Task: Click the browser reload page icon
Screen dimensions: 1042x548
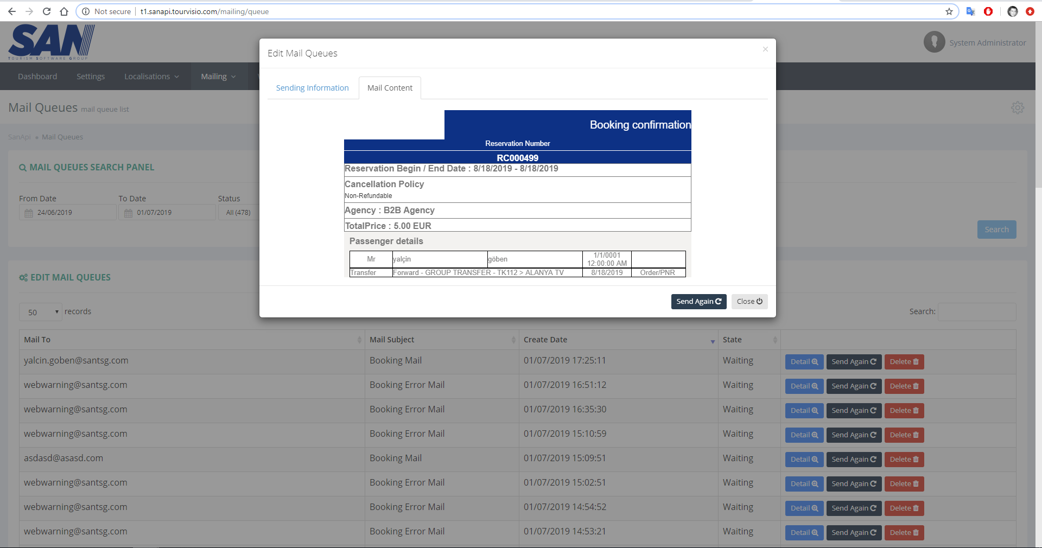Action: (x=47, y=11)
